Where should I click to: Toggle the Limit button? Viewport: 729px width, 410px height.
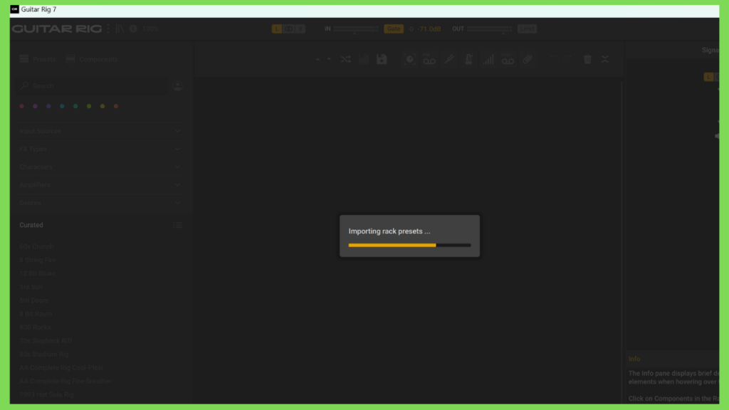[528, 28]
